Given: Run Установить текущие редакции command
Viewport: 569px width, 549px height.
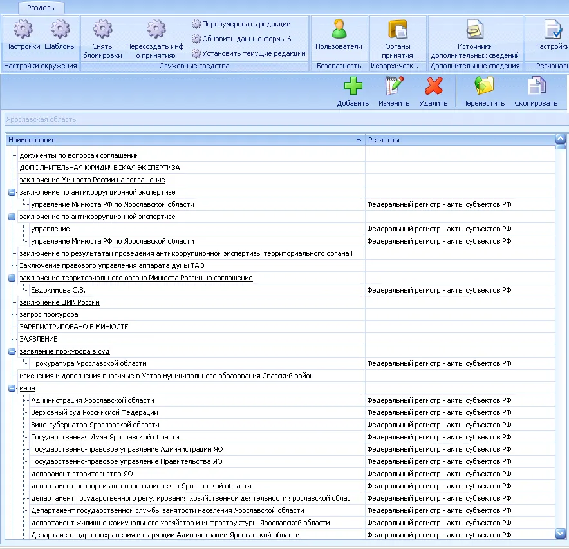Looking at the screenshot, I should (x=248, y=53).
